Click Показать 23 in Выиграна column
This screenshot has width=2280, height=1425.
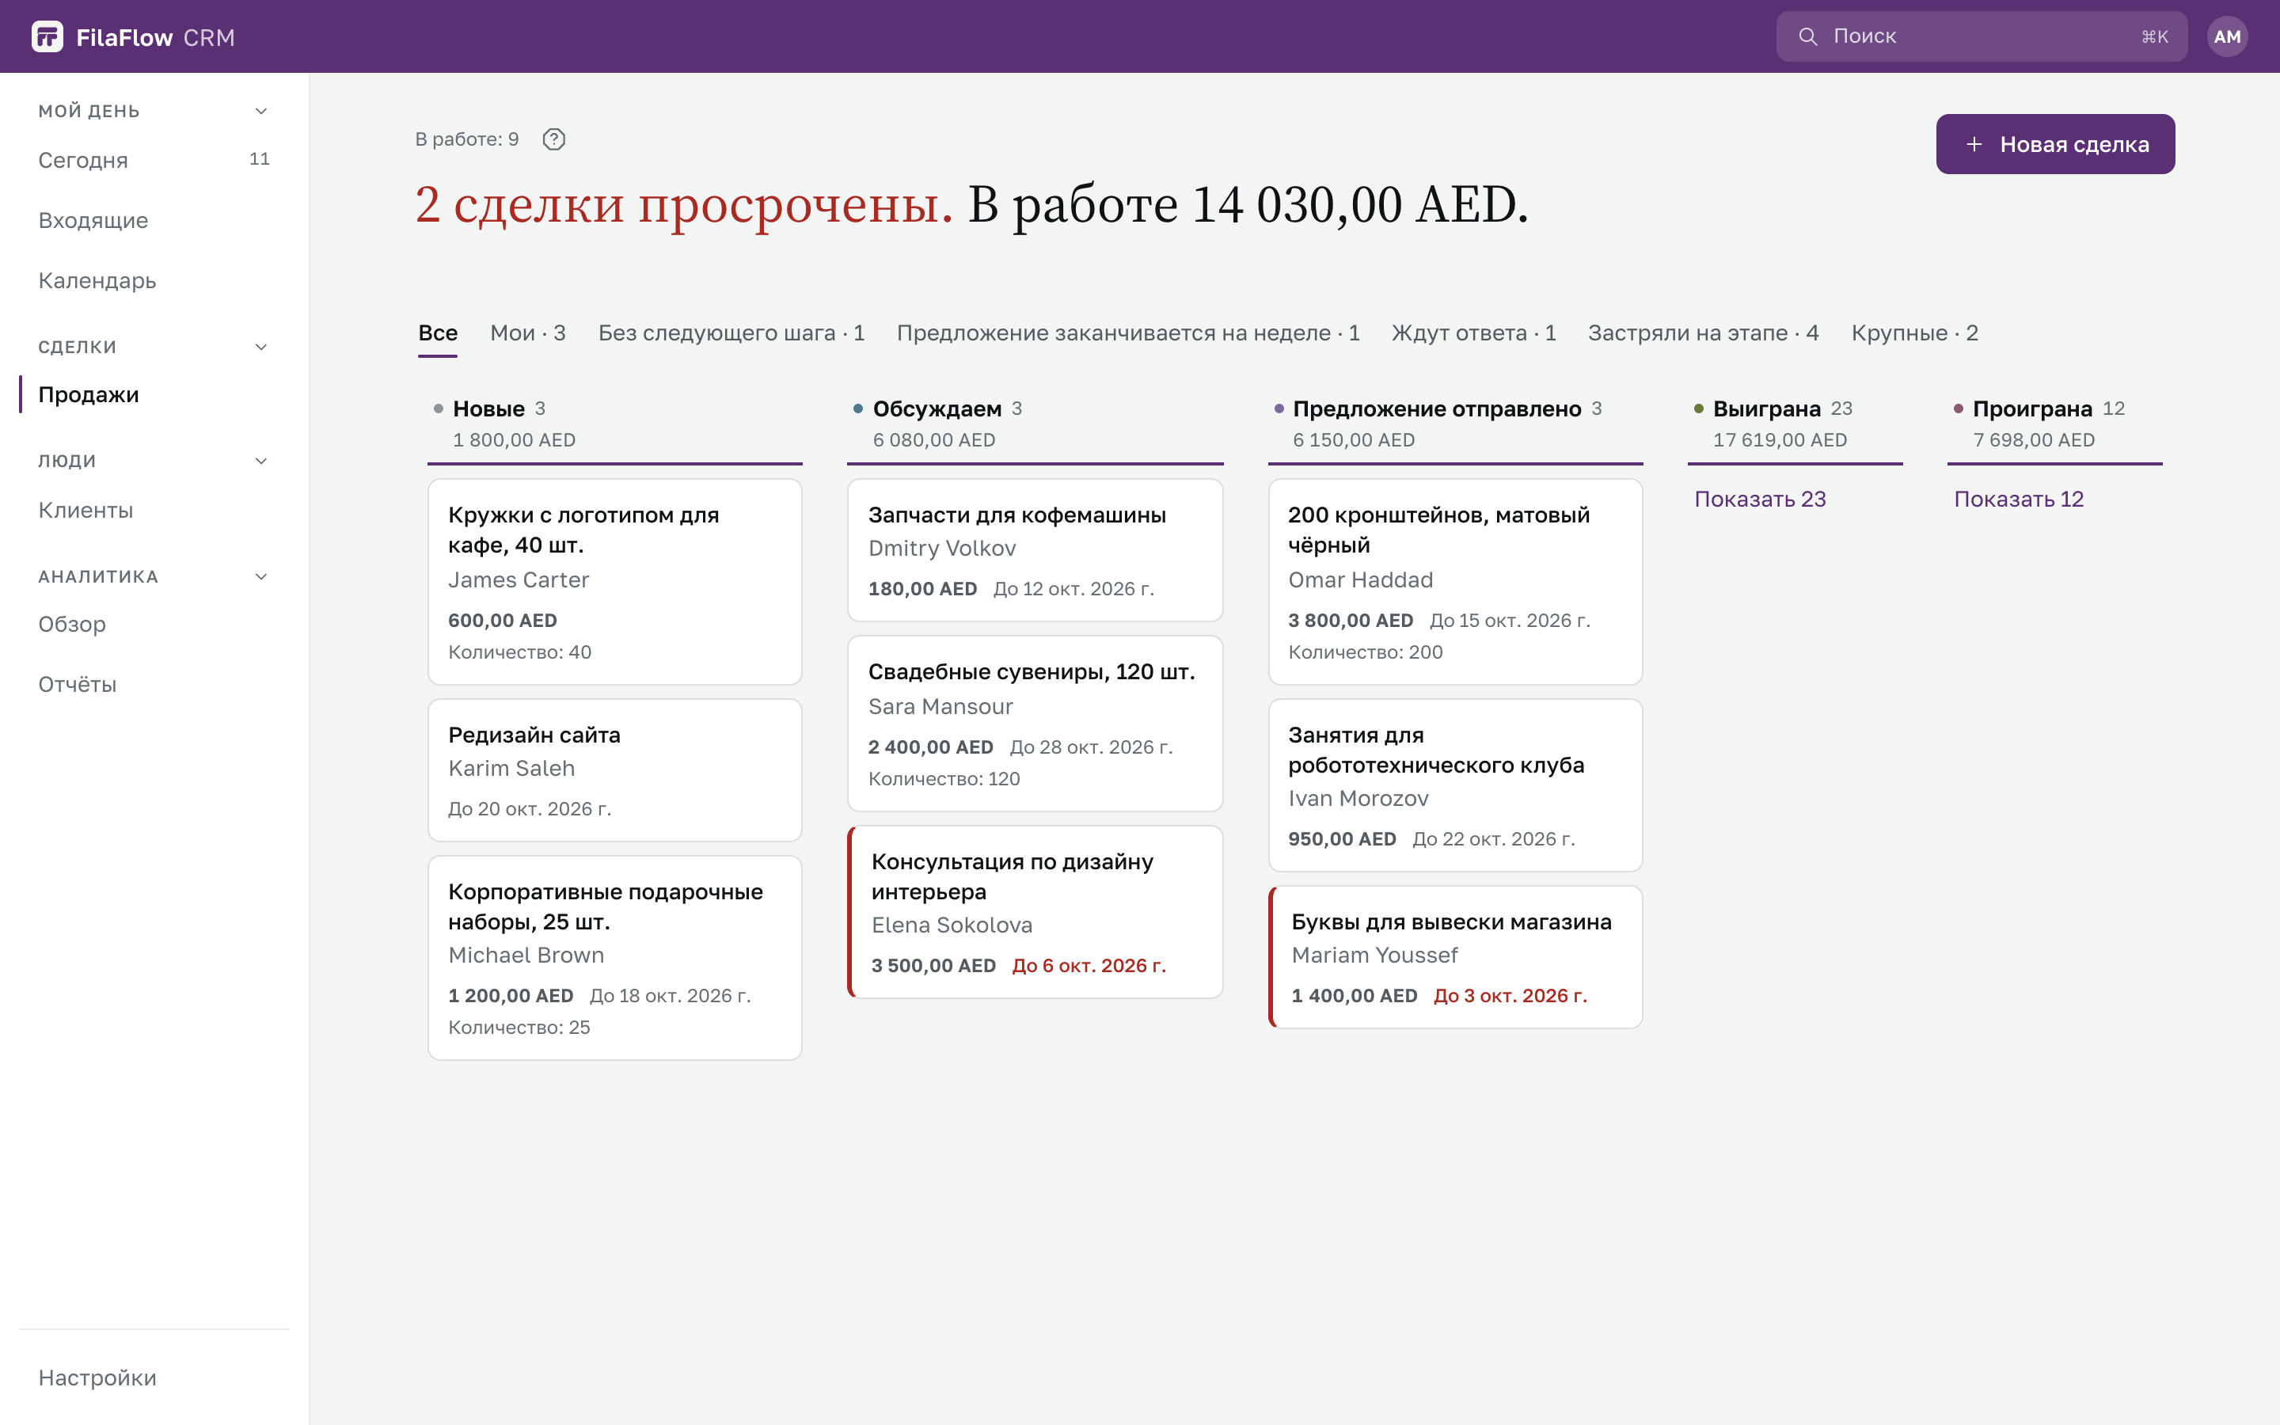(x=1760, y=500)
